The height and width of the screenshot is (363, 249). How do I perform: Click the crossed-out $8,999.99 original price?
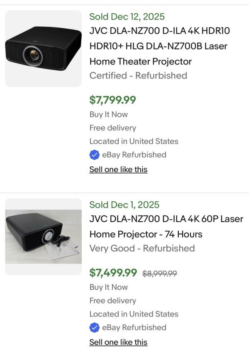click(x=160, y=273)
